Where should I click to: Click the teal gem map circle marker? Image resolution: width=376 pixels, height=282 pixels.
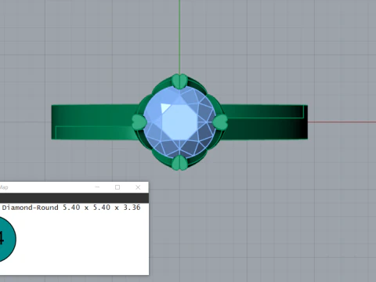(8, 239)
